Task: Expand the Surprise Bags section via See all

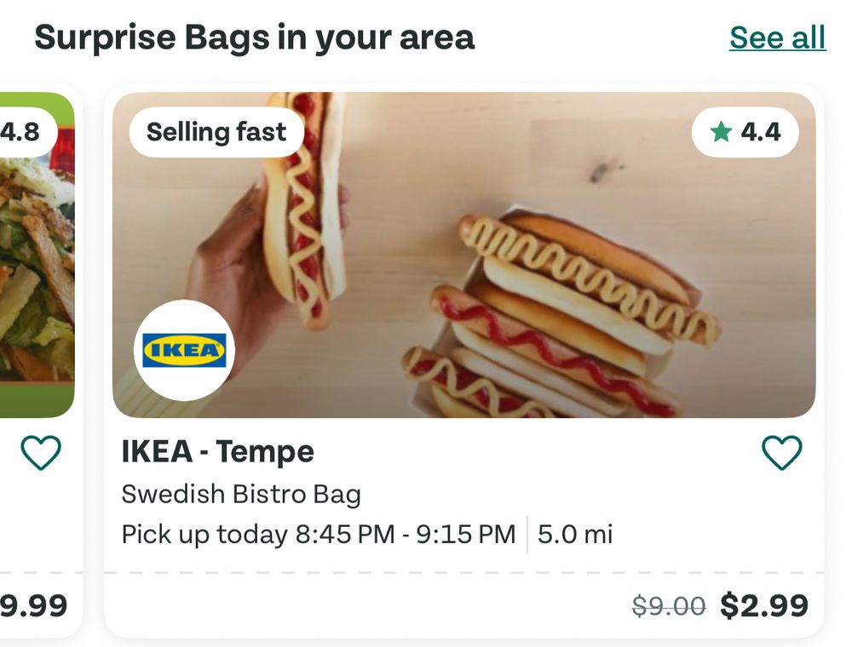Action: 776,37
